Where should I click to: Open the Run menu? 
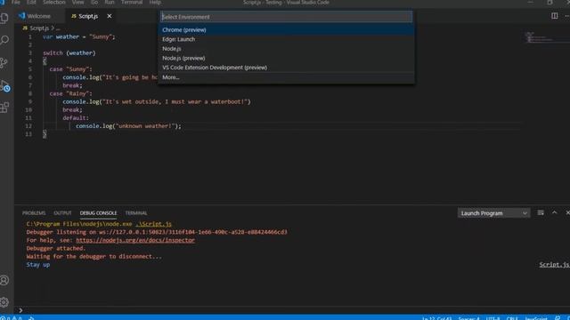(x=110, y=2)
